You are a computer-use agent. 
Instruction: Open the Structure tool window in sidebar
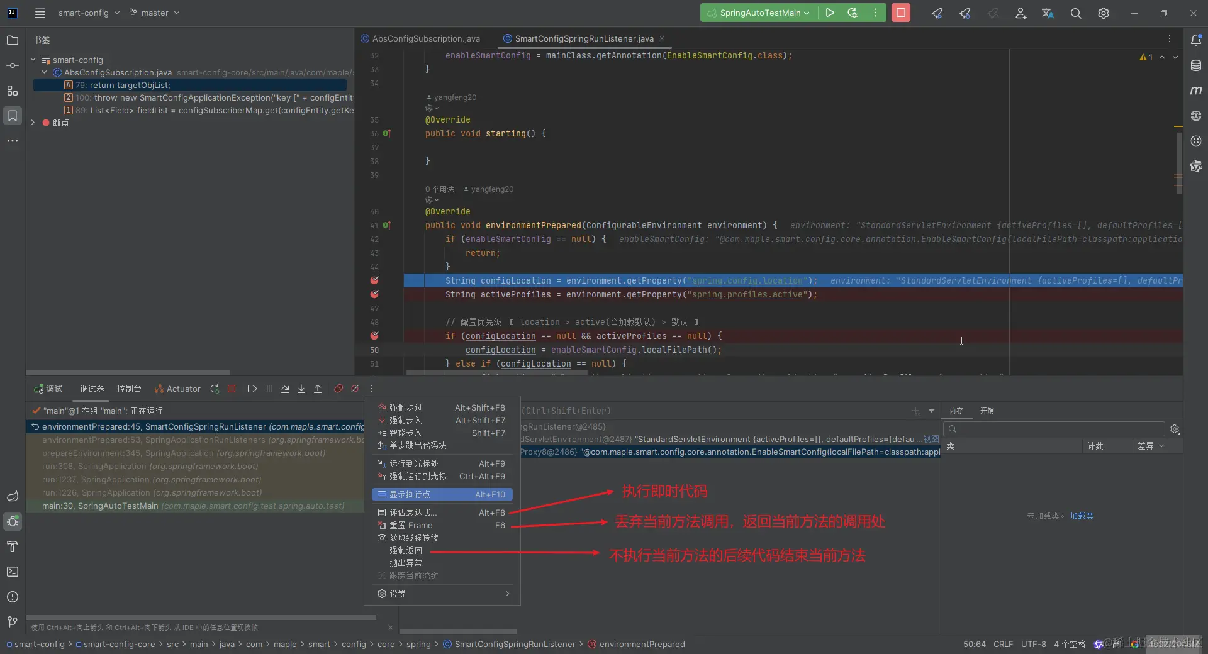[x=12, y=91]
